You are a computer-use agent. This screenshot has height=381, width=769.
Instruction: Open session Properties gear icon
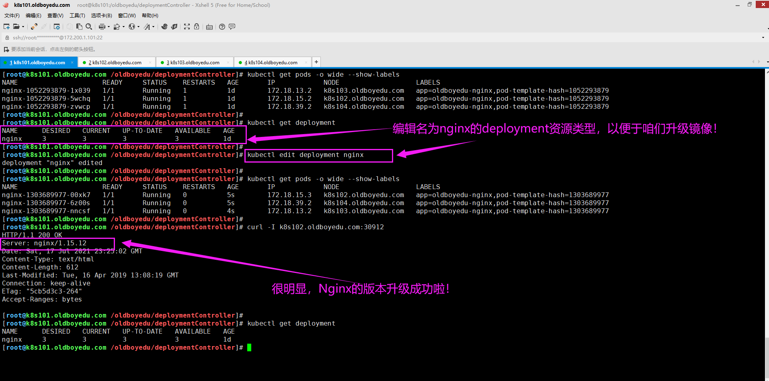point(57,26)
